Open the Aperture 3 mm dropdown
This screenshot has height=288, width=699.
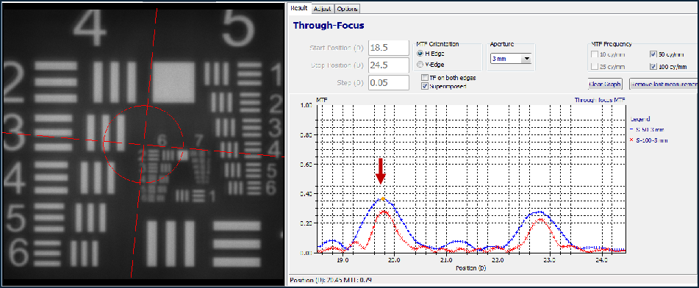510,58
